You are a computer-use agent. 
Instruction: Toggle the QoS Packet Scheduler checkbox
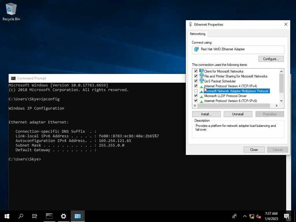pos(196,81)
